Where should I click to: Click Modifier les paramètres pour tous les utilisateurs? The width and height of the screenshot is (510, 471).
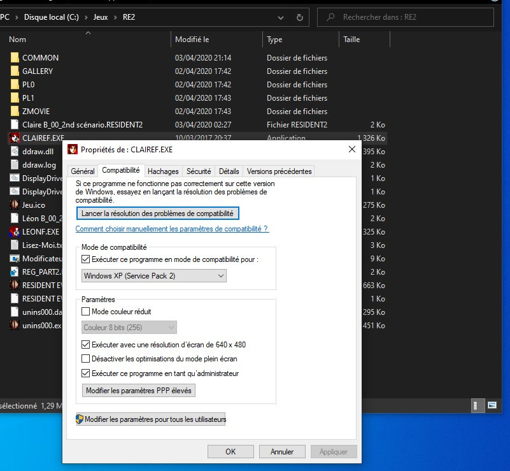151,419
